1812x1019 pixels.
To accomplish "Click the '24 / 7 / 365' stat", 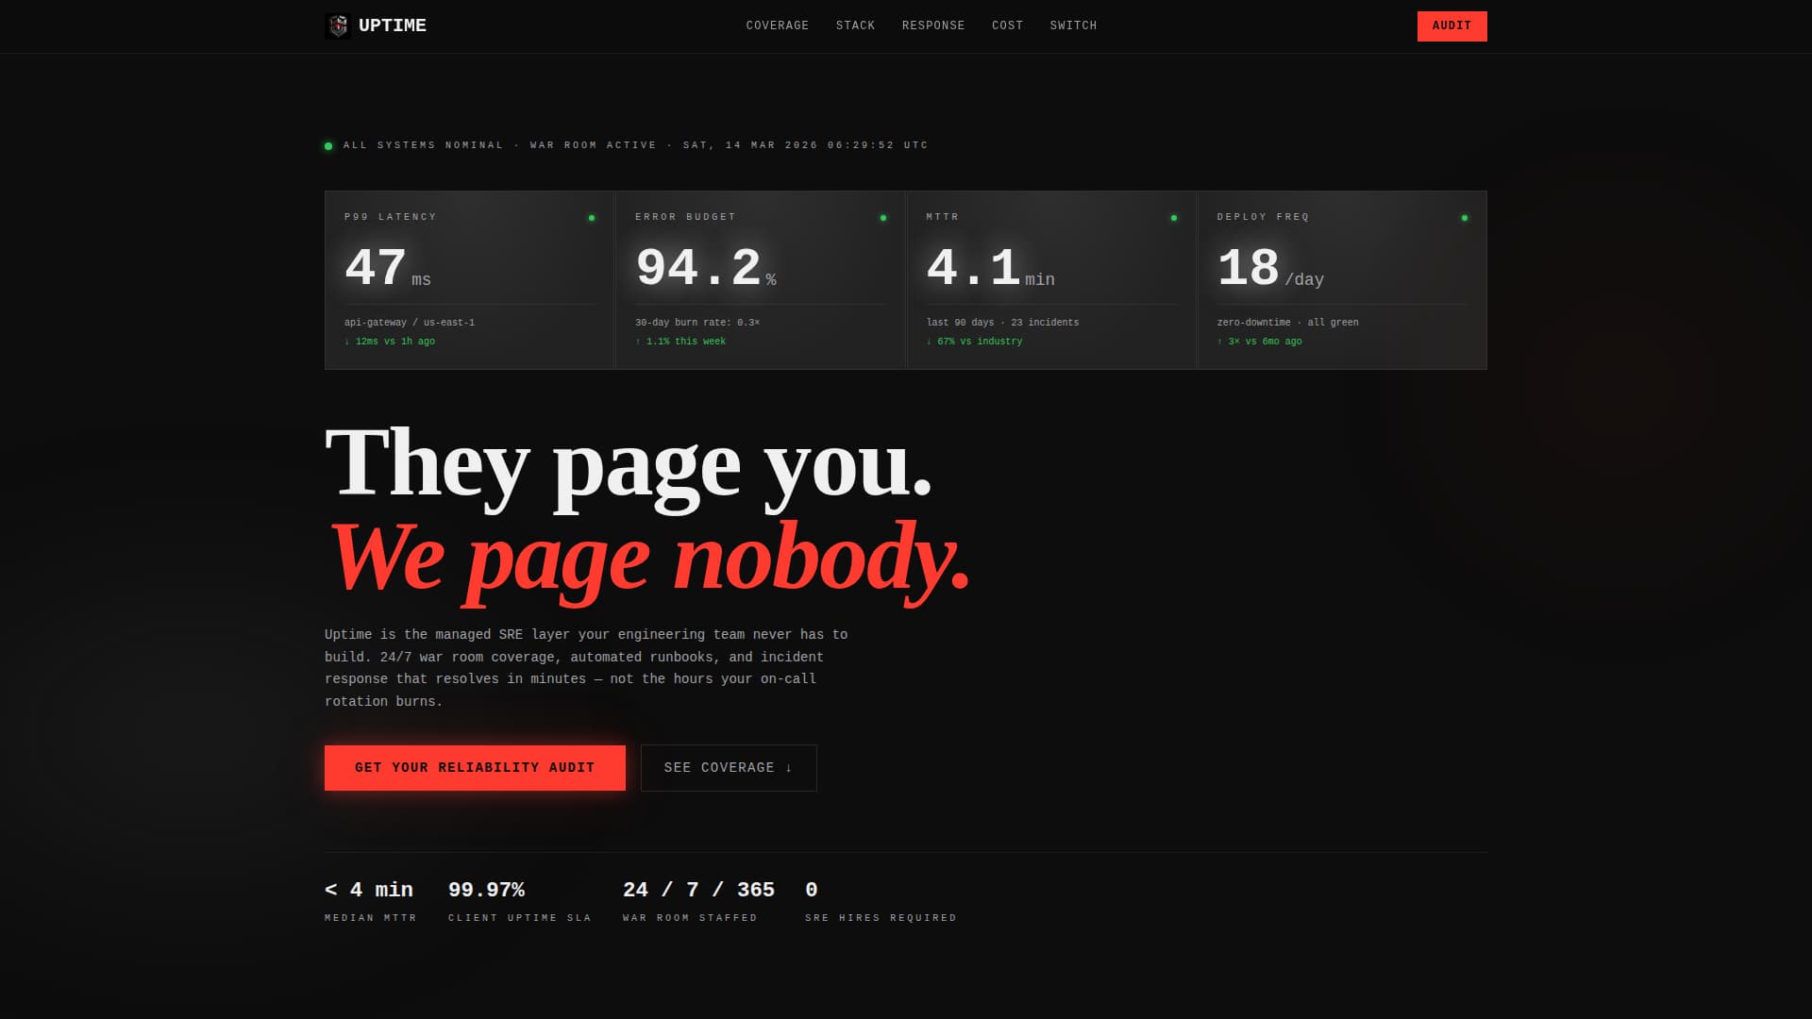I will tap(698, 890).
